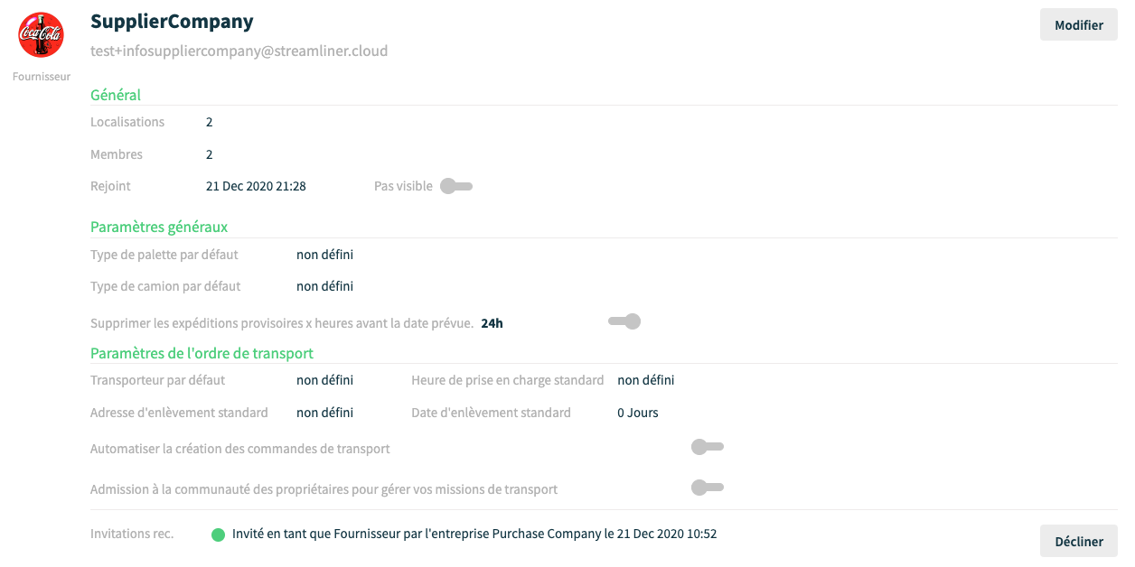This screenshot has height=567, width=1135.
Task: Toggle the Pas visible switch
Action: coord(456,186)
